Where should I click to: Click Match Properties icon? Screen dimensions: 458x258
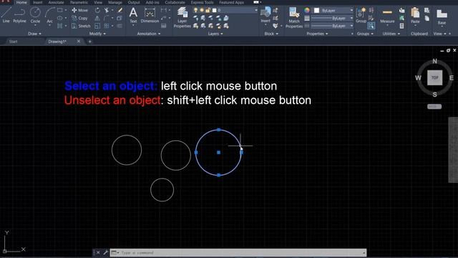click(x=294, y=17)
